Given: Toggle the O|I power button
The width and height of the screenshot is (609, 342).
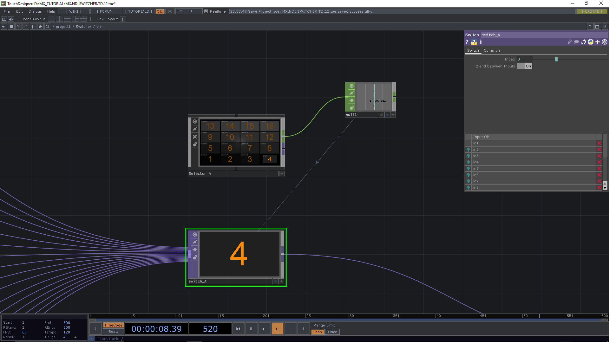Looking at the screenshot, I should pos(160,11).
